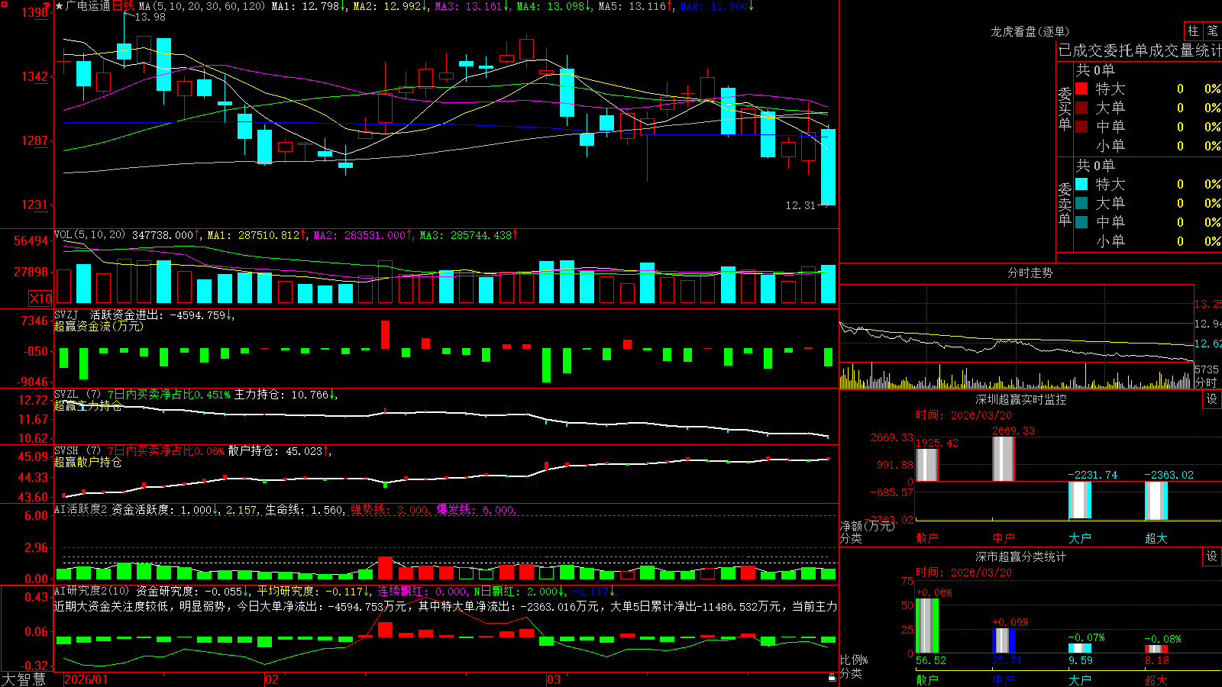Click the 大智慧 label at the bottom-left

coord(24,679)
